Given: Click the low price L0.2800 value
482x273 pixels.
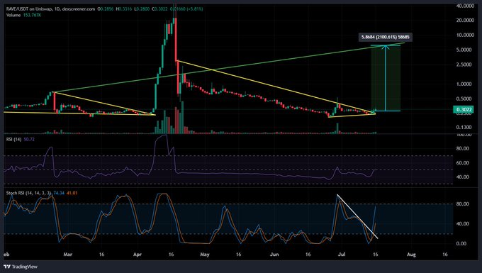Looking at the screenshot, I should 142,9.
